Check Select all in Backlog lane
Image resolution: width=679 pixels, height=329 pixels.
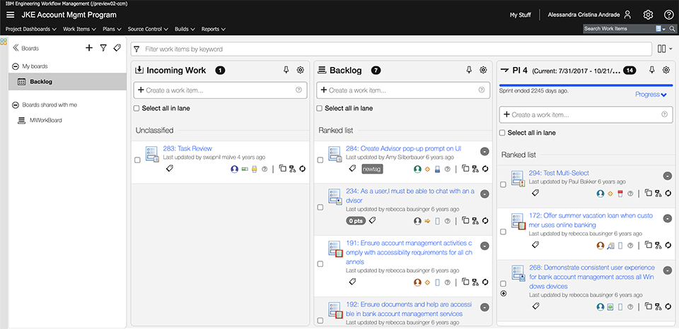319,108
